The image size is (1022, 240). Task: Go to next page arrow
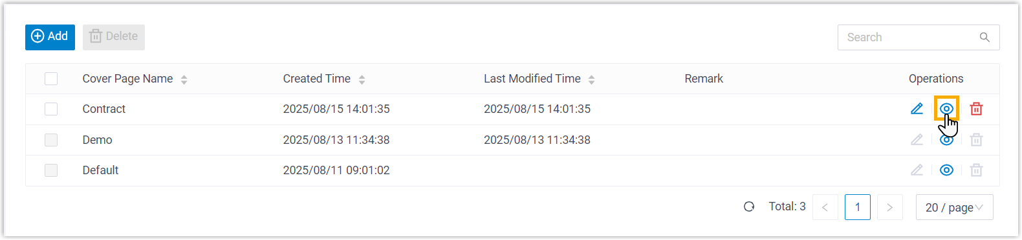tap(889, 207)
